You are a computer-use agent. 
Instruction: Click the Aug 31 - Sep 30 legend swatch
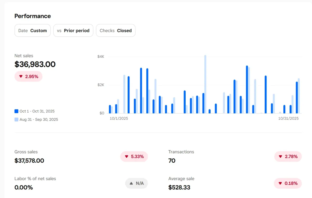coord(16,120)
